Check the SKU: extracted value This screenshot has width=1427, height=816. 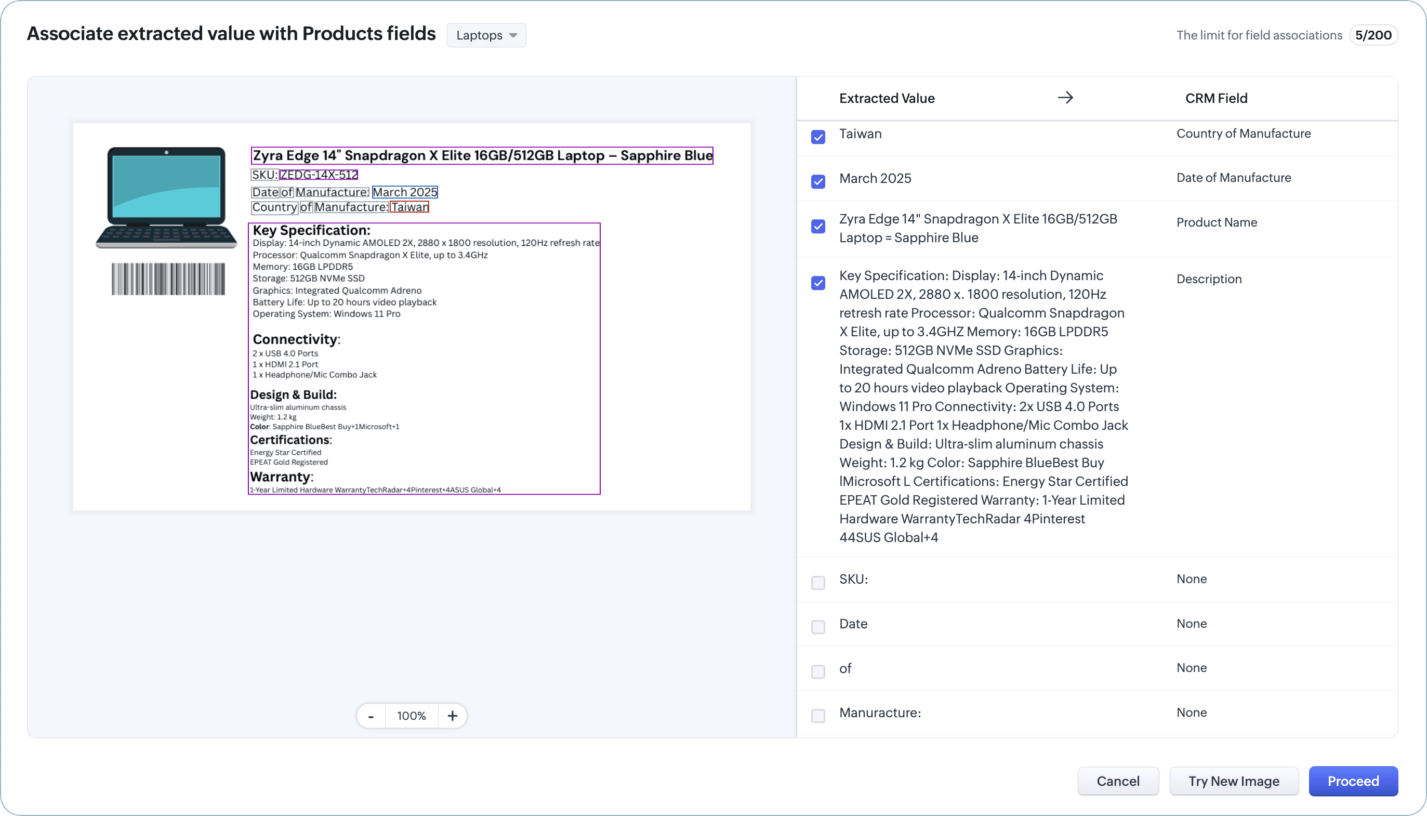pos(818,582)
